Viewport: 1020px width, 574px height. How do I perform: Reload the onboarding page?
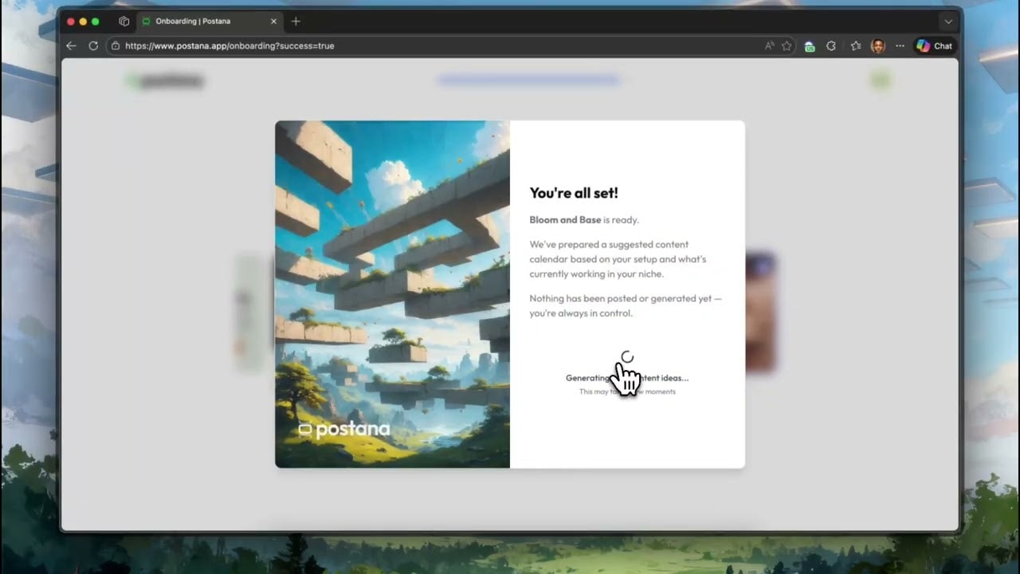[x=93, y=45]
